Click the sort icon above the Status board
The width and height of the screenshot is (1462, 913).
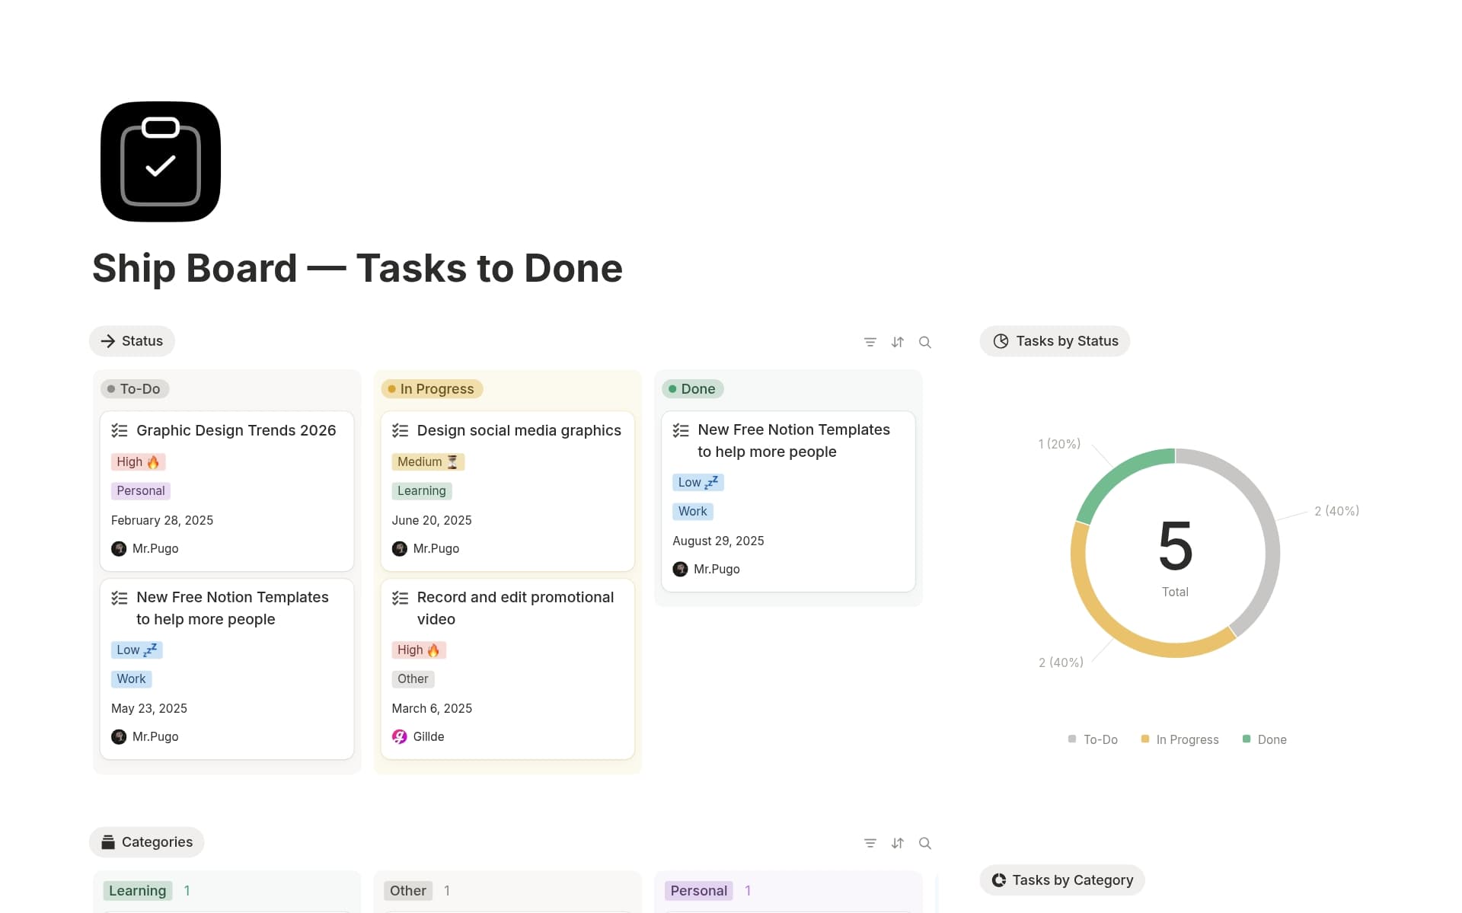pyautogui.click(x=897, y=341)
